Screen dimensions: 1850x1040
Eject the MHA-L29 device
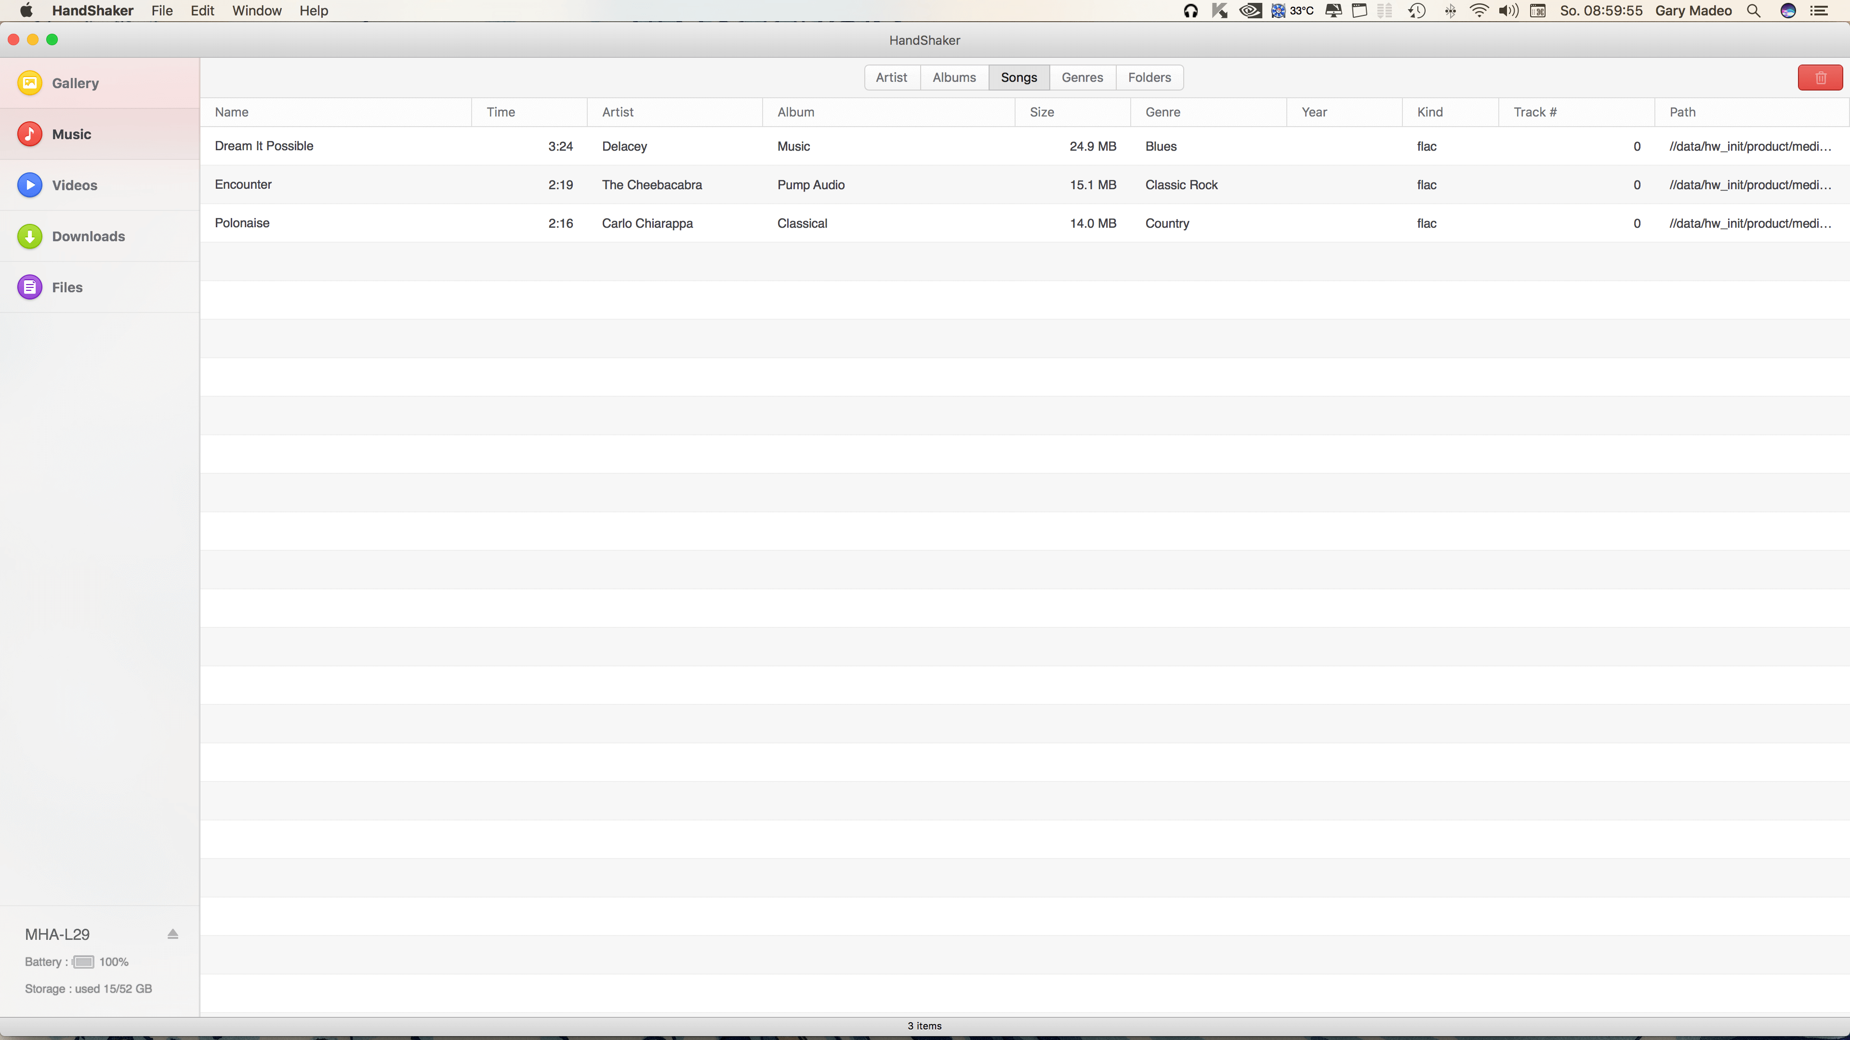pos(172,934)
